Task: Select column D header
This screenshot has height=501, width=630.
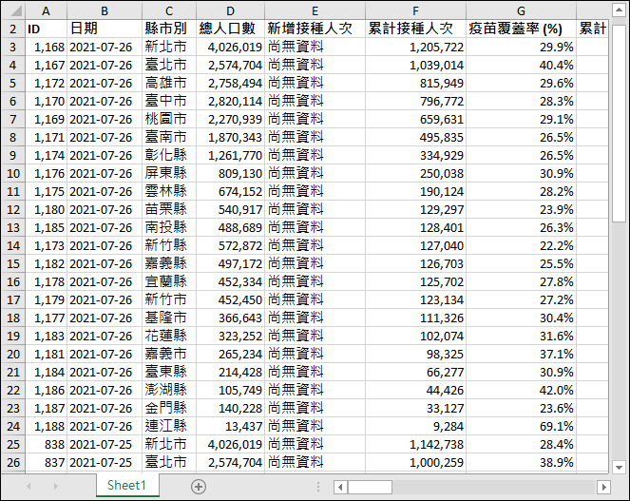Action: point(231,10)
